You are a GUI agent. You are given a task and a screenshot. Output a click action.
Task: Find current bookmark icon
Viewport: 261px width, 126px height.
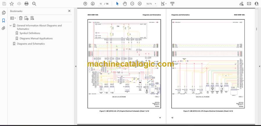[32, 18]
